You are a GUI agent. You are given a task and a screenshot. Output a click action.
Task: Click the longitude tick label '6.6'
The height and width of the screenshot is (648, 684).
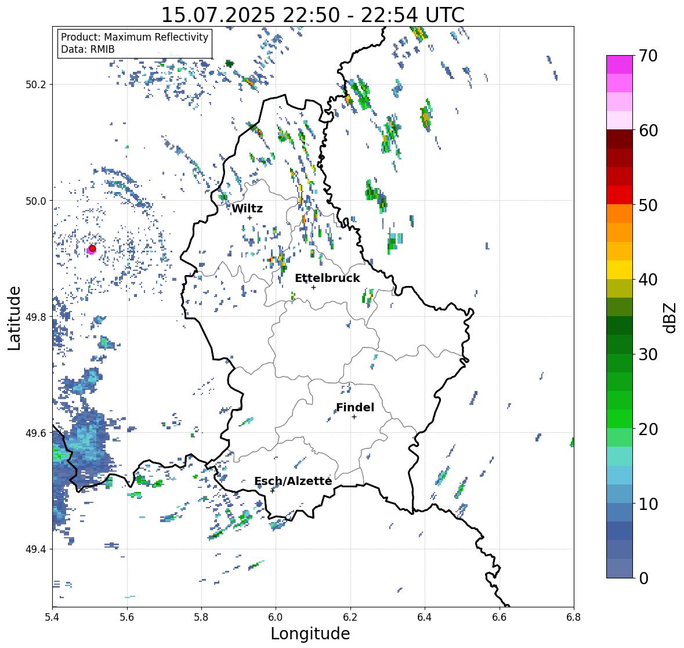[x=500, y=617]
